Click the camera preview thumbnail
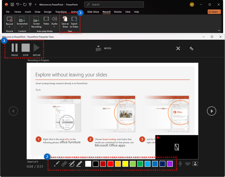This screenshot has width=225, height=177. pos(177,147)
